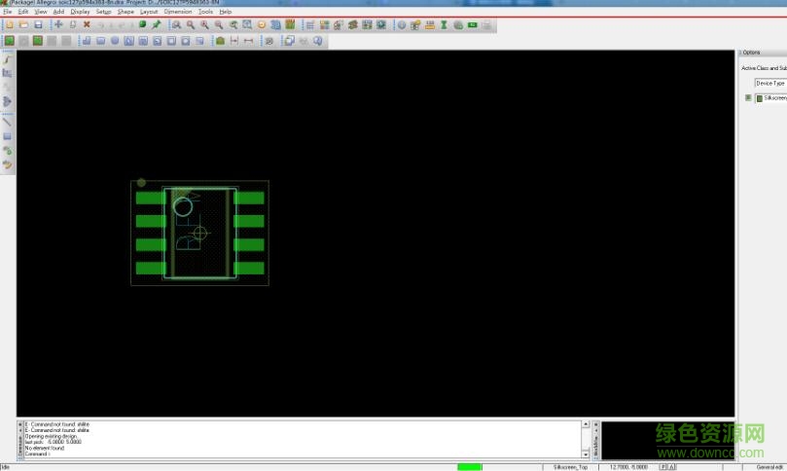Viewport: 787px width, 471px height.
Task: Click the green hourglass-shaped toolbar icon
Action: pos(444,24)
